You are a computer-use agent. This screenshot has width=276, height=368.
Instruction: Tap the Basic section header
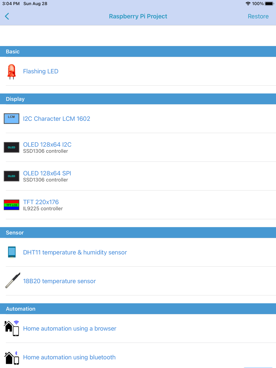click(x=138, y=52)
